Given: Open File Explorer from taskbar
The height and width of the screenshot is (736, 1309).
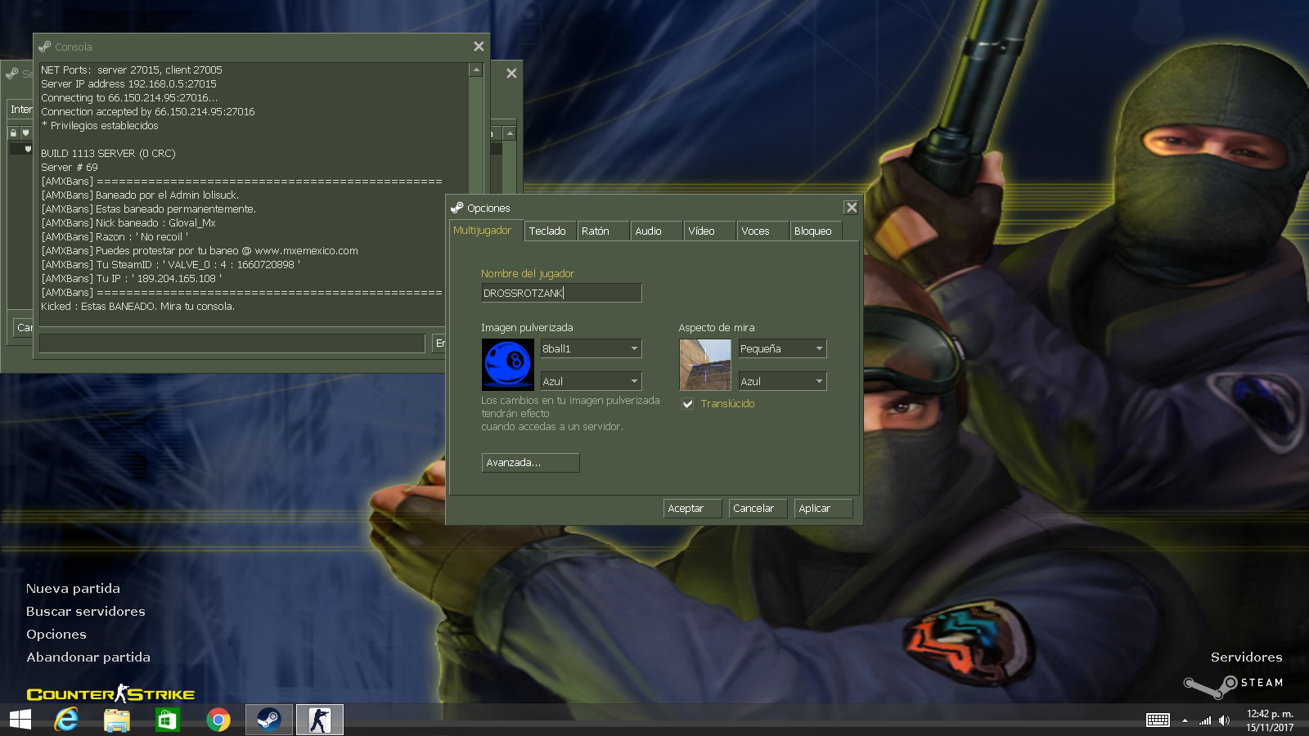Looking at the screenshot, I should click(117, 720).
